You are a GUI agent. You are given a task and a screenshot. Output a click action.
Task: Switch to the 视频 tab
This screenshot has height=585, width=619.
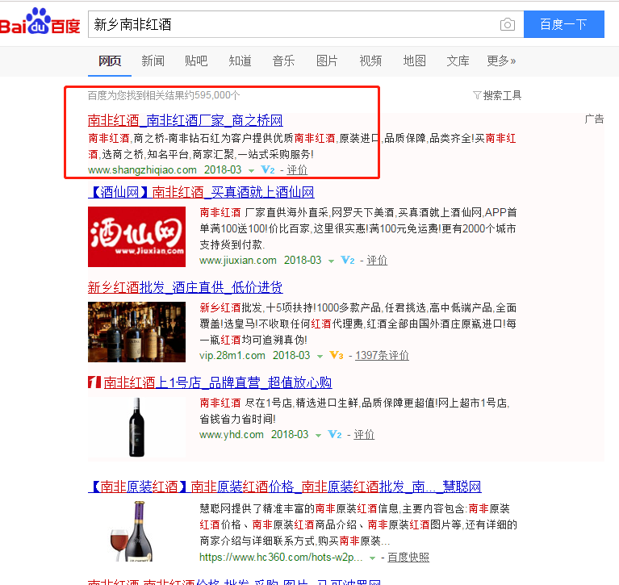[370, 61]
